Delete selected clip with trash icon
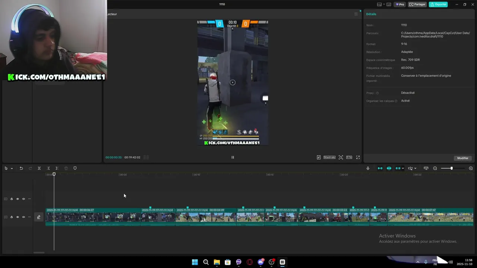Viewport: 477px width, 268px height. 66,168
